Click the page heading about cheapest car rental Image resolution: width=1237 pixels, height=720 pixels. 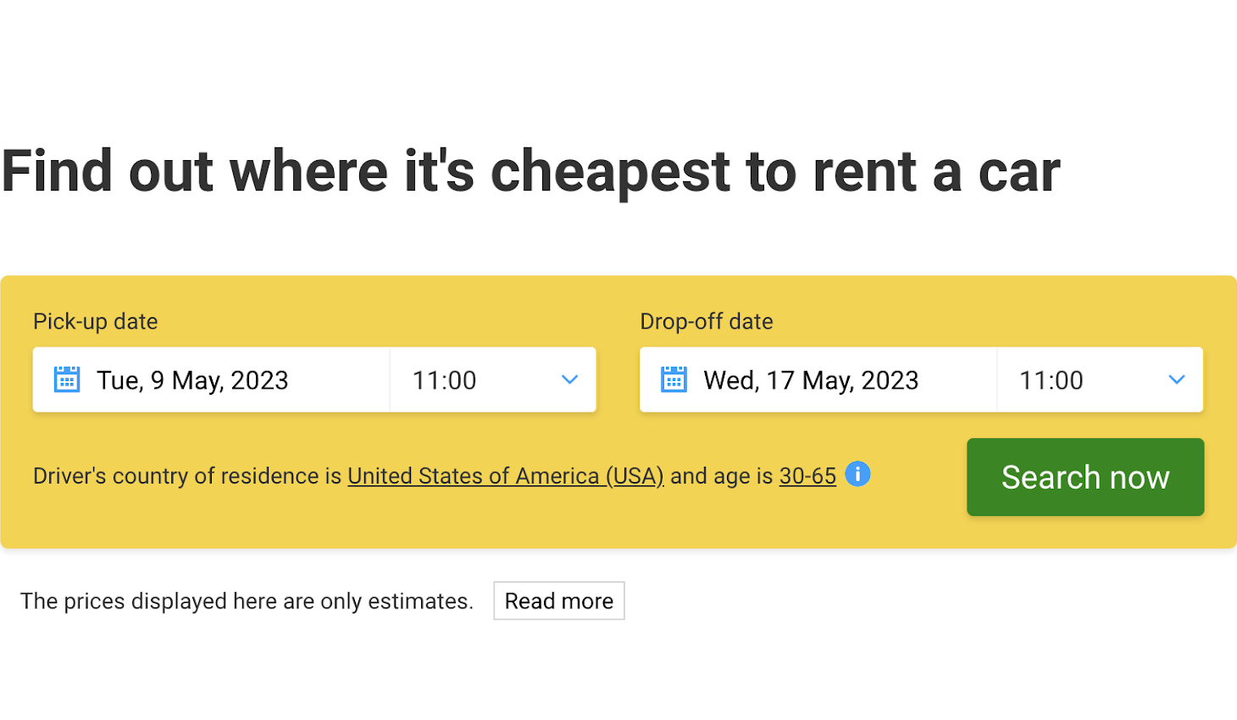click(x=532, y=170)
